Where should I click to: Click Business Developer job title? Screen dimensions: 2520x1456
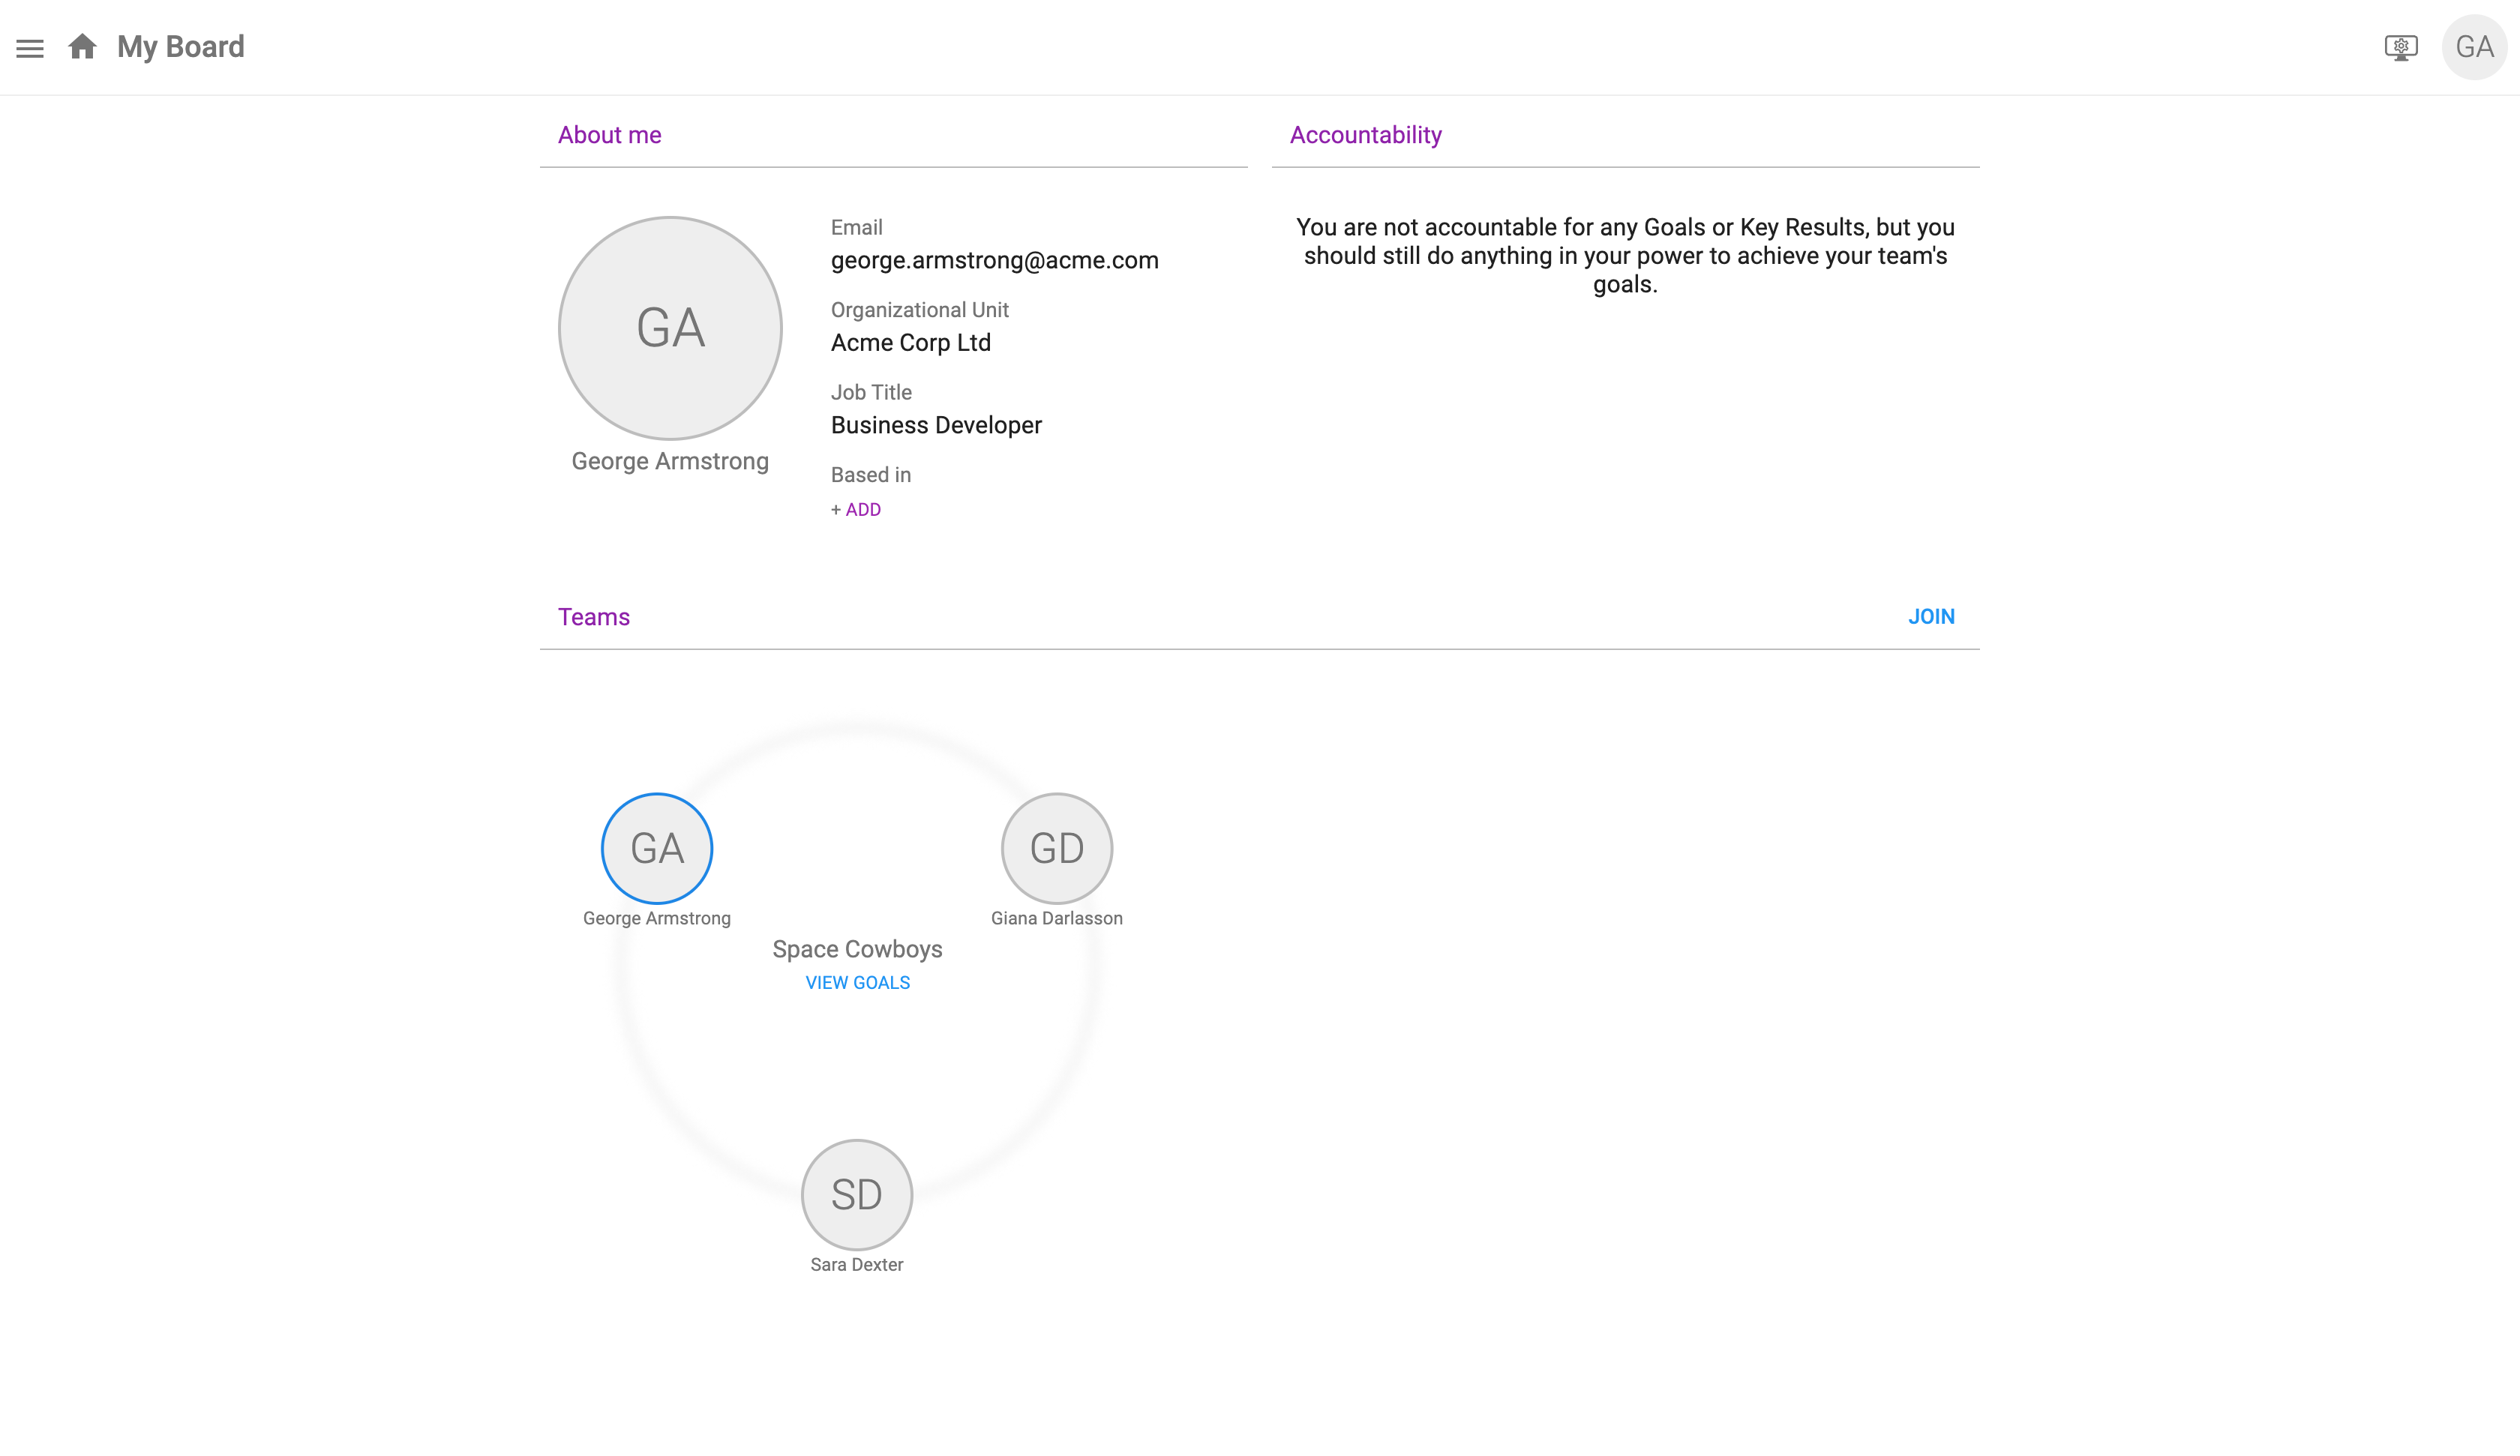click(936, 425)
